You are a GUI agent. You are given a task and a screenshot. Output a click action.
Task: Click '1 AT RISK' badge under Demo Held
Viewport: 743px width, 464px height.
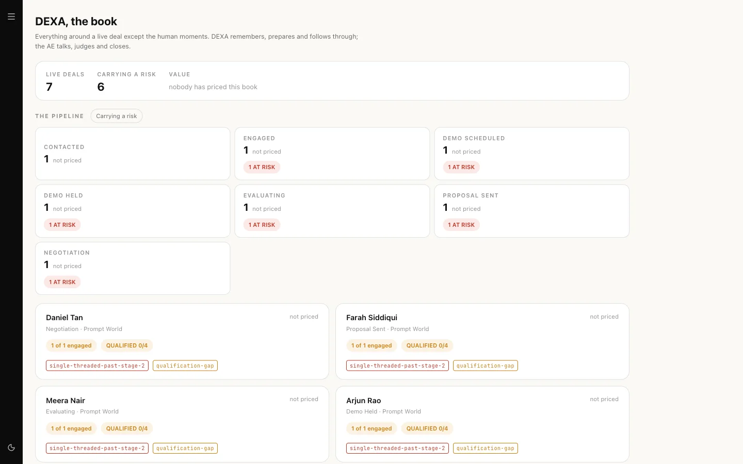(x=62, y=225)
